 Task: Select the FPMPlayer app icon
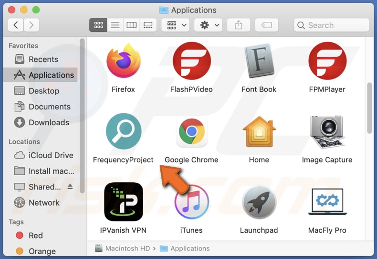coord(327,60)
